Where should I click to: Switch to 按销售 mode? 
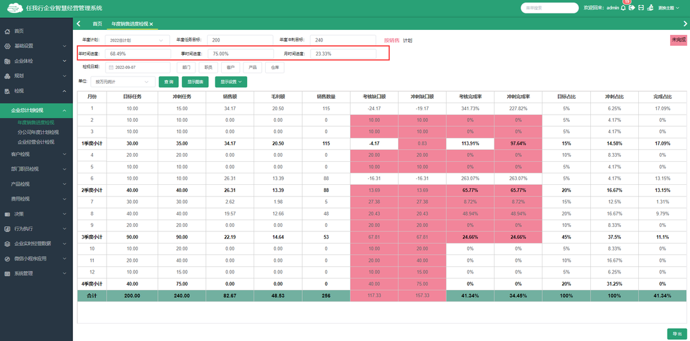pyautogui.click(x=391, y=40)
